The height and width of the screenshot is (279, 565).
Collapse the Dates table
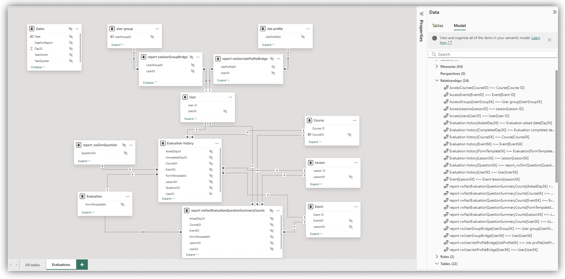coord(38,67)
